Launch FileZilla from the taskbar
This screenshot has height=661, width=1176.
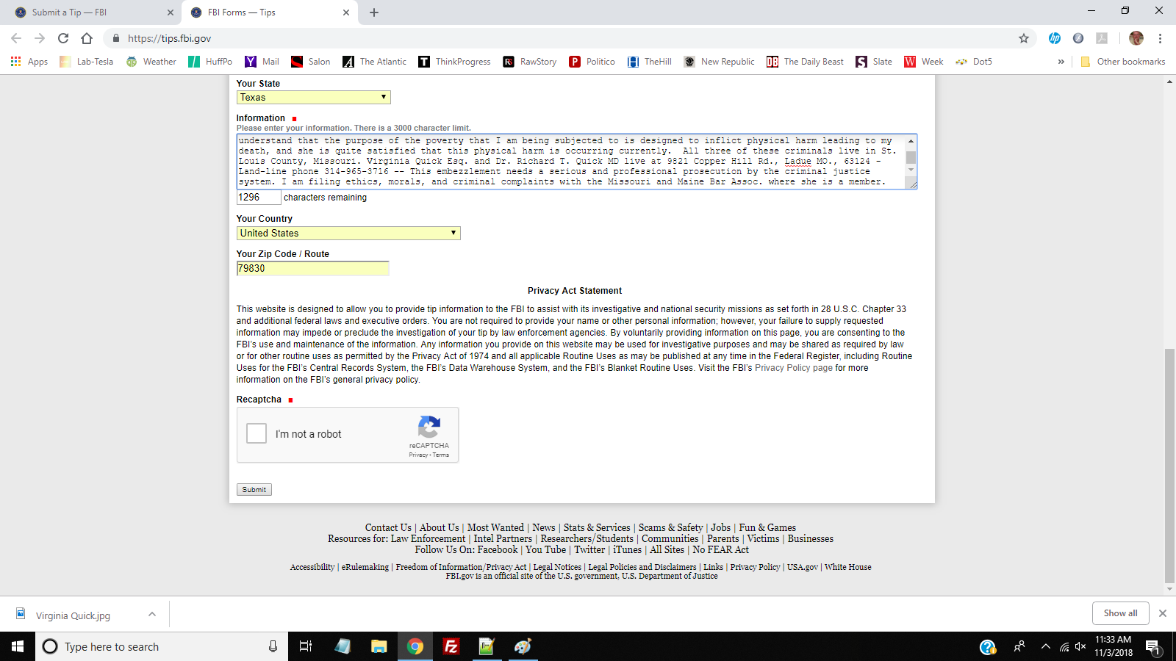tap(451, 646)
